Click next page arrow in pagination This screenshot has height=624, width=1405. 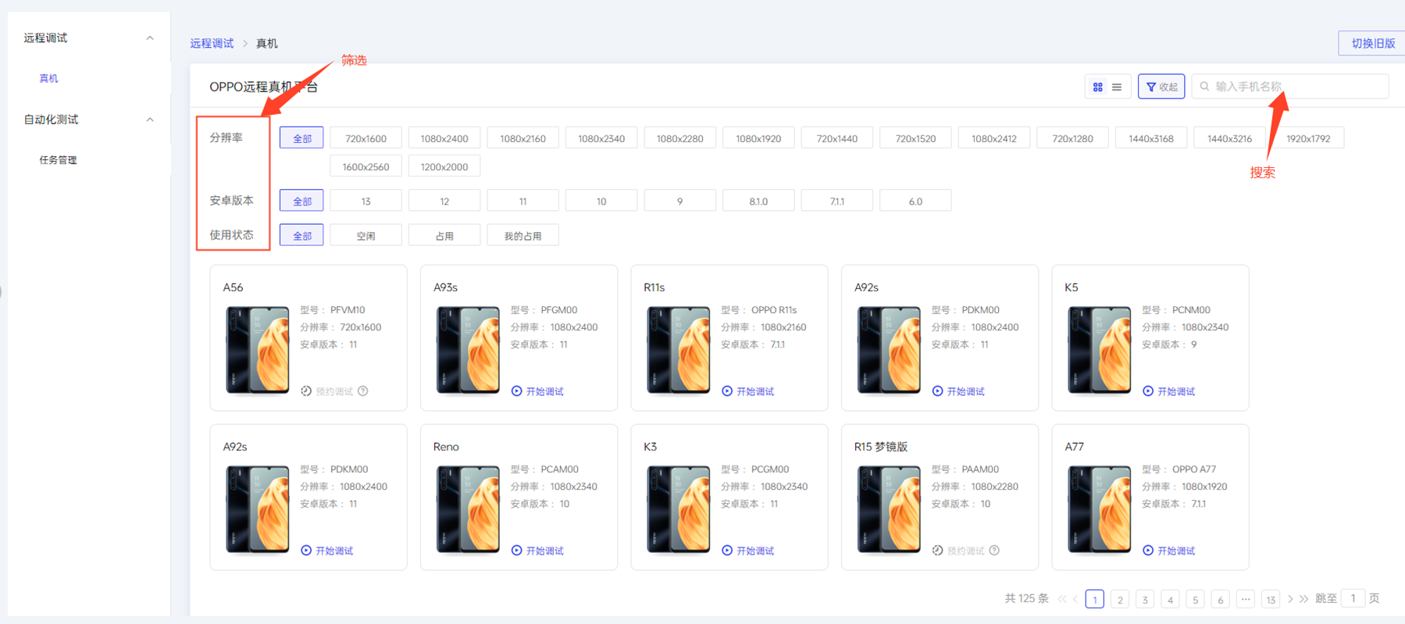1290,599
